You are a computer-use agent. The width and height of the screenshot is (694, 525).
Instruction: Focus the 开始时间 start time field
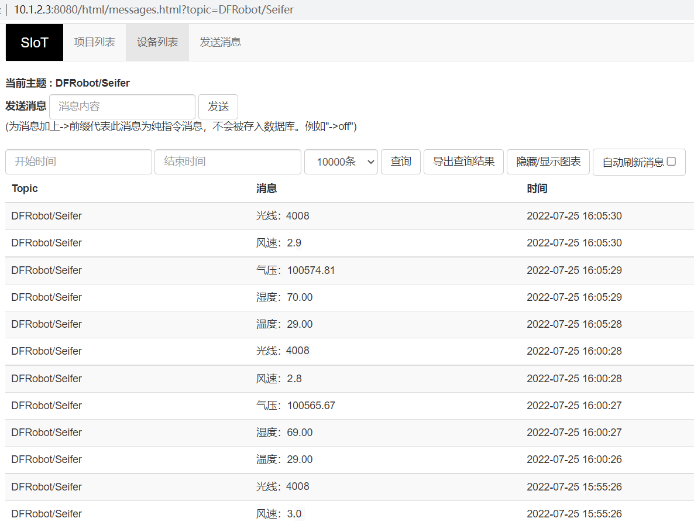79,162
